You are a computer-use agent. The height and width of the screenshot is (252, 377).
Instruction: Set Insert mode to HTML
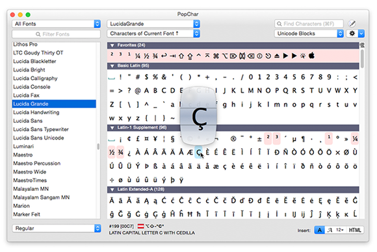[x=355, y=230]
